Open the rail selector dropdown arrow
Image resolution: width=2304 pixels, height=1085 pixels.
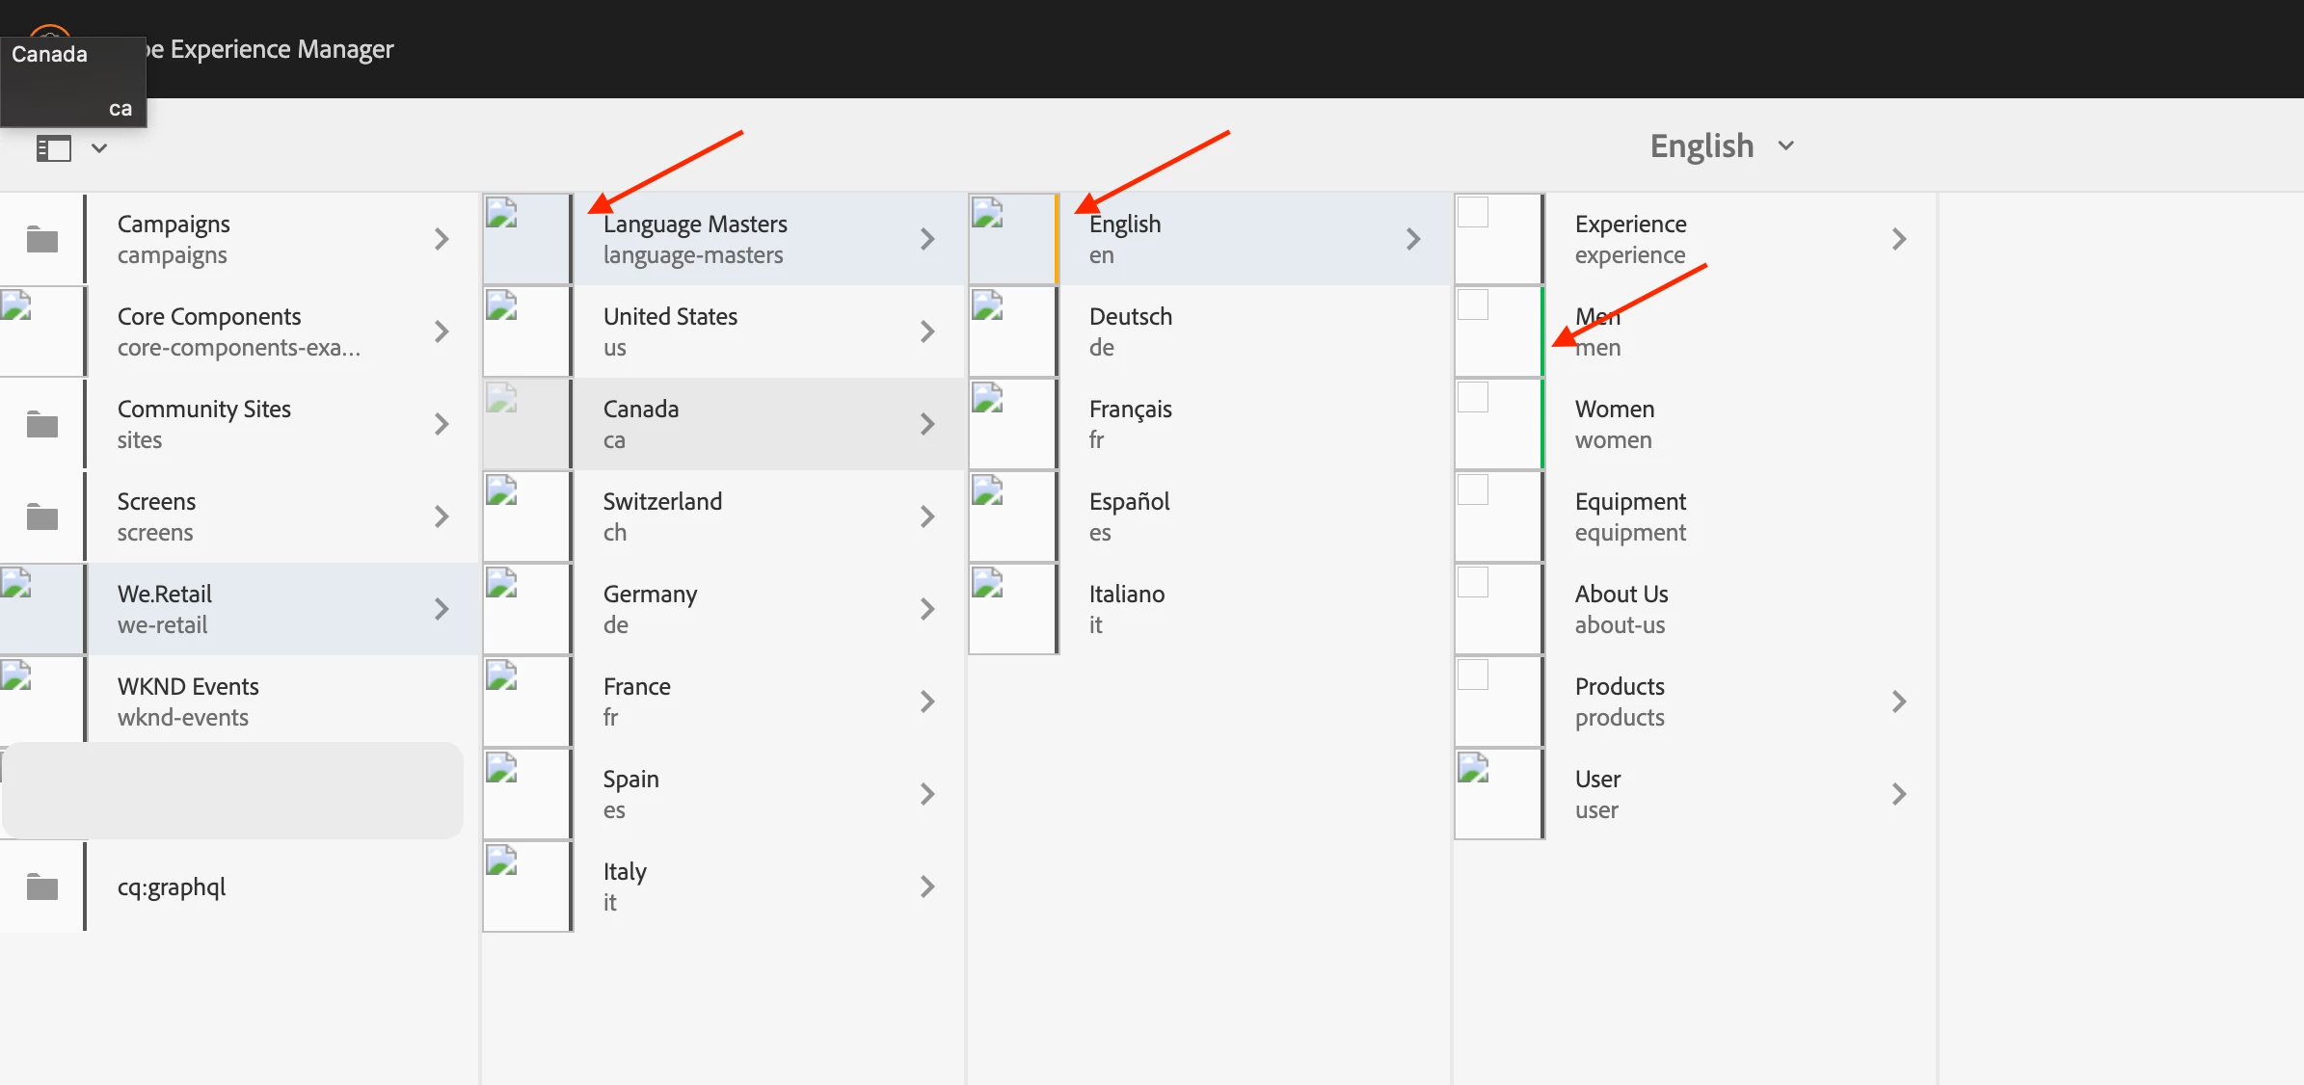tap(99, 148)
